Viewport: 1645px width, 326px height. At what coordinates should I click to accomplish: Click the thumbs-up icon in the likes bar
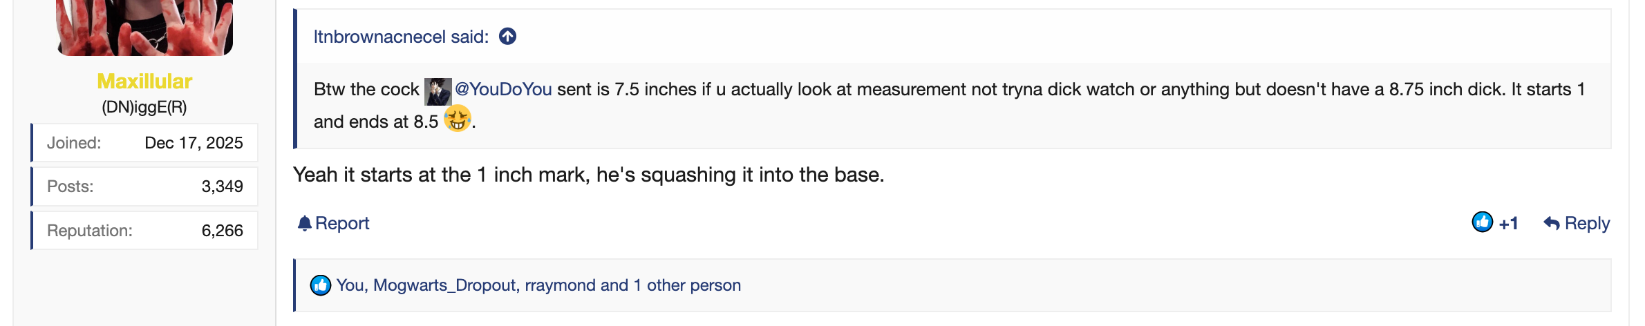click(x=321, y=285)
